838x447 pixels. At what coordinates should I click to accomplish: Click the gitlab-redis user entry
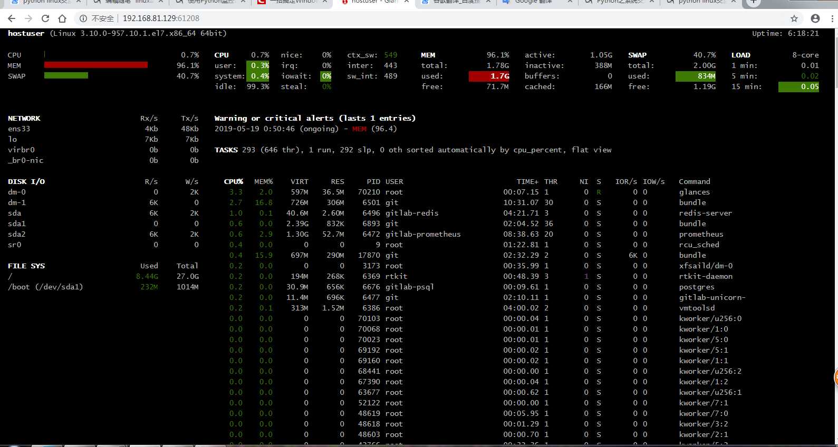click(x=412, y=213)
